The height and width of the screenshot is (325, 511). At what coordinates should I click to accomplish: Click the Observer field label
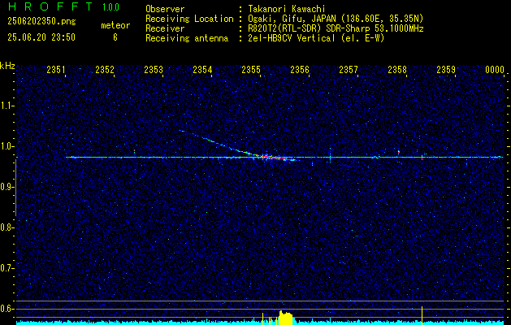[x=165, y=9]
